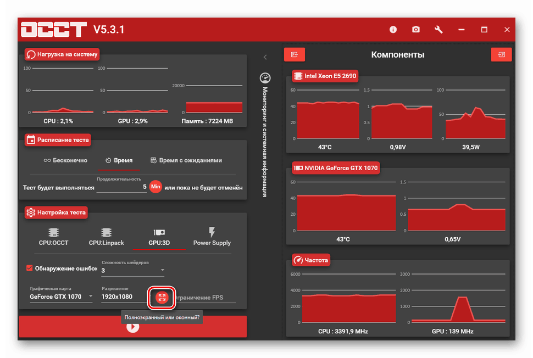
Task: Open settings via the wrench icon
Action: (x=438, y=30)
